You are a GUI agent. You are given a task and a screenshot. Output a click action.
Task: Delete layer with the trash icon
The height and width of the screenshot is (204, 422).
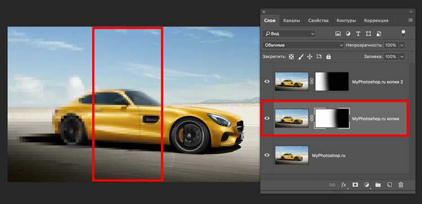(x=401, y=185)
